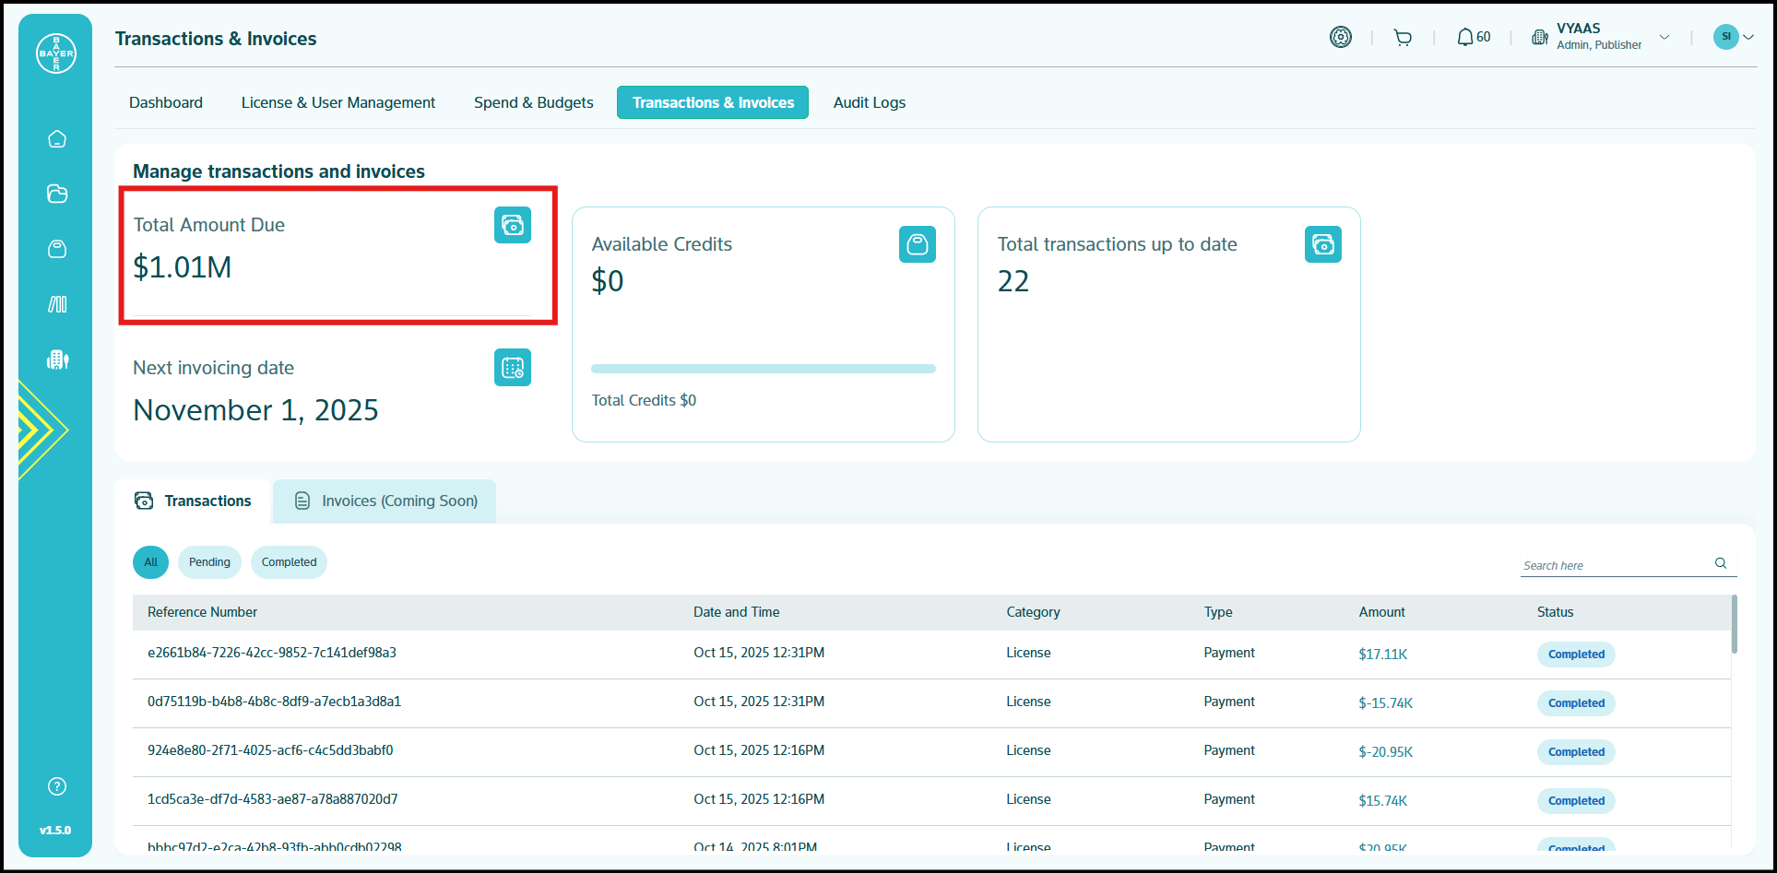Open notifications bell with 60 badge

[x=1473, y=38]
